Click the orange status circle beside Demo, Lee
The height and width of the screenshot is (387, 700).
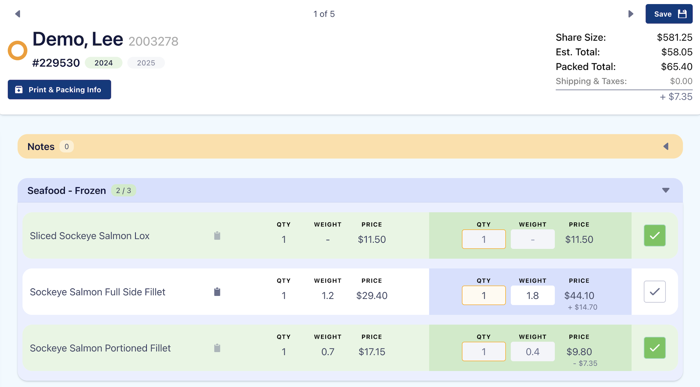click(18, 50)
